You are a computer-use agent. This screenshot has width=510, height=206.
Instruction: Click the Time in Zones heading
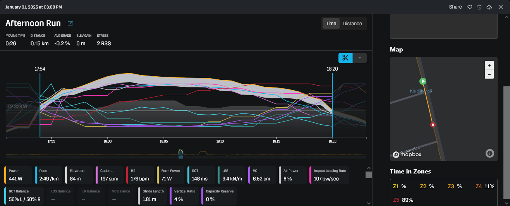coord(410,171)
